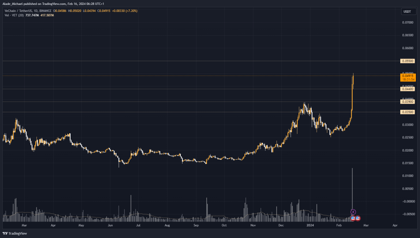Click the 0.04400 price line label
Screen dimensions: 420x238
[407, 89]
